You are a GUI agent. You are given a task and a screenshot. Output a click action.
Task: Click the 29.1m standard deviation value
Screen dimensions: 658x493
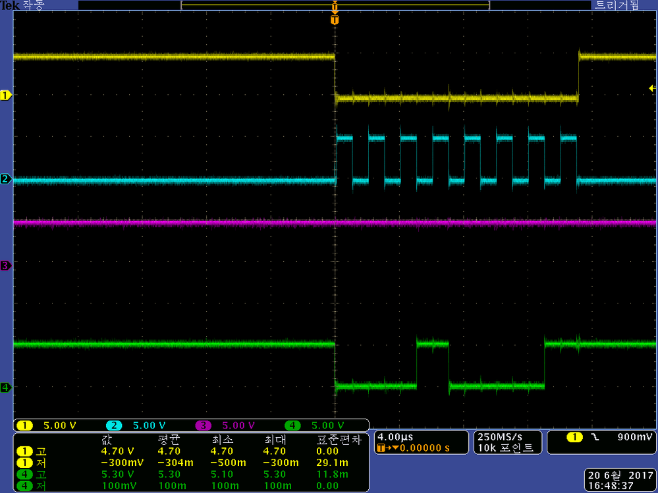[333, 463]
